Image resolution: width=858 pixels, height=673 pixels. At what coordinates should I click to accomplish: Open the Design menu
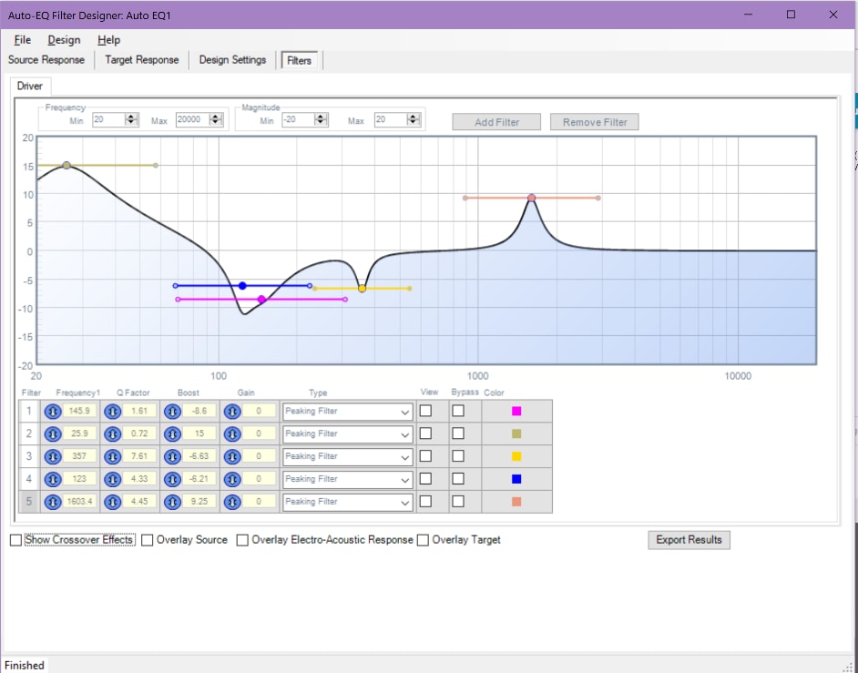pyautogui.click(x=64, y=40)
